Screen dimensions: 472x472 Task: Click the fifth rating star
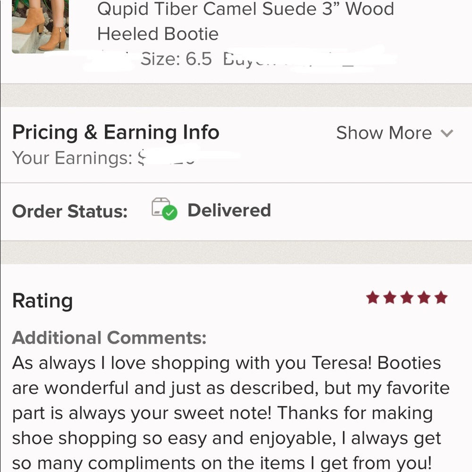[x=439, y=297]
